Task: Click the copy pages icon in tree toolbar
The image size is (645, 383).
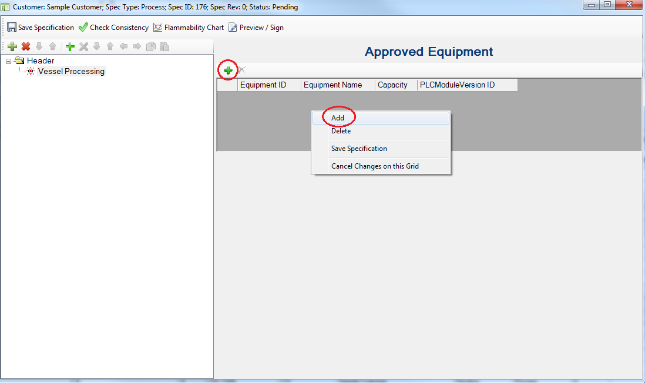Action: 151,46
